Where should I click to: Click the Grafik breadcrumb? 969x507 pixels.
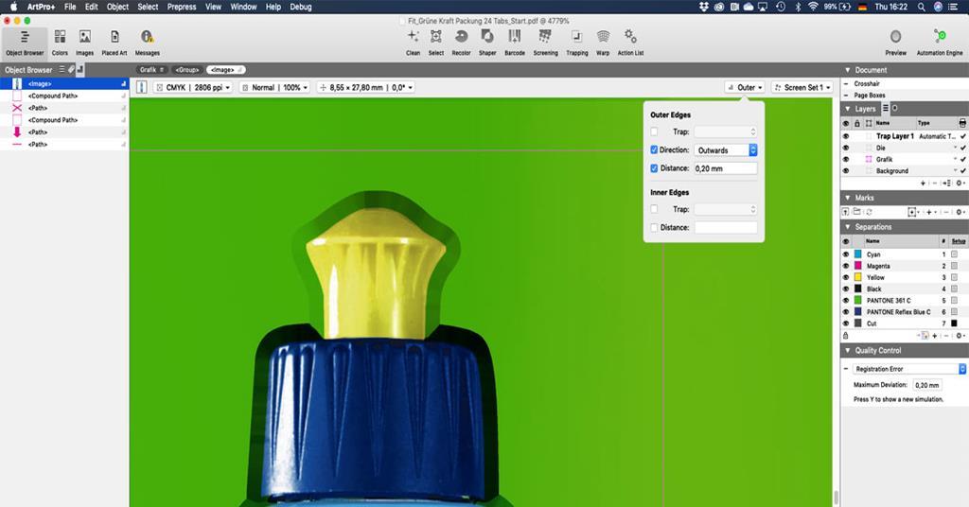pyautogui.click(x=151, y=70)
